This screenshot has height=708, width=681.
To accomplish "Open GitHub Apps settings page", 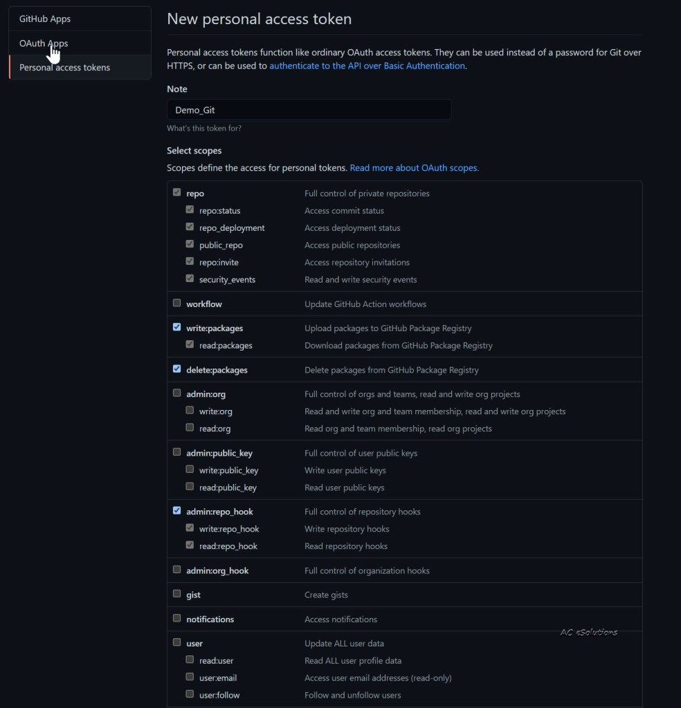I will pos(45,19).
